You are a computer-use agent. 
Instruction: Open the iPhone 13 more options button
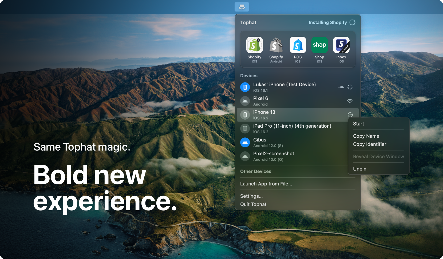(350, 115)
